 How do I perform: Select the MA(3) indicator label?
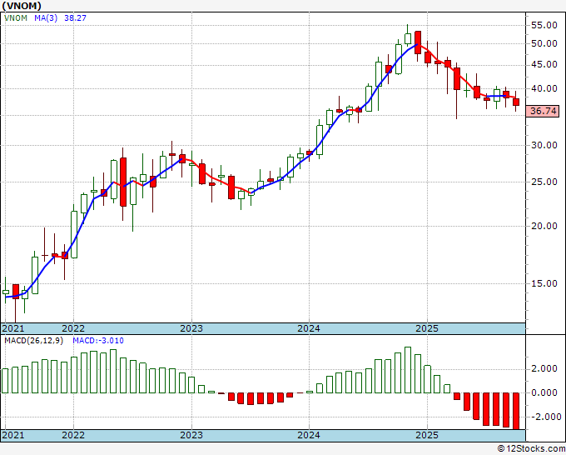coord(46,17)
